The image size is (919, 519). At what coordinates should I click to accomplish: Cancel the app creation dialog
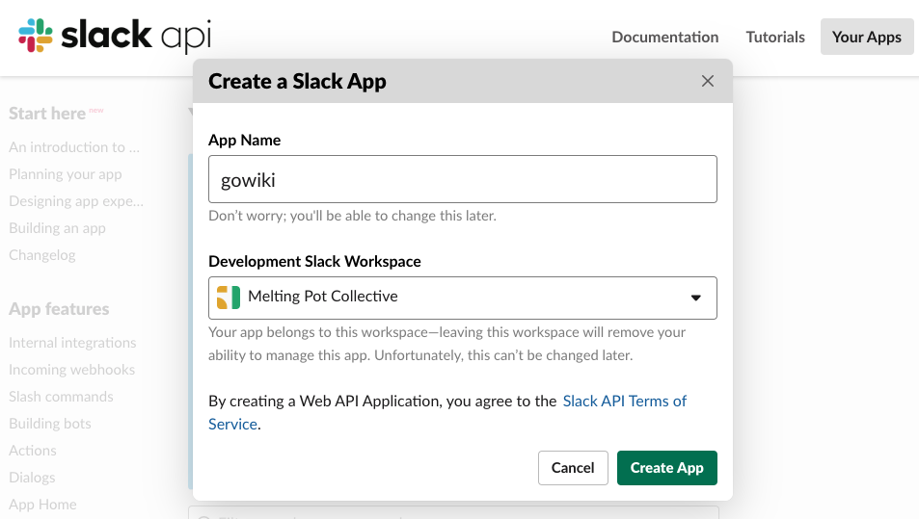(x=573, y=468)
